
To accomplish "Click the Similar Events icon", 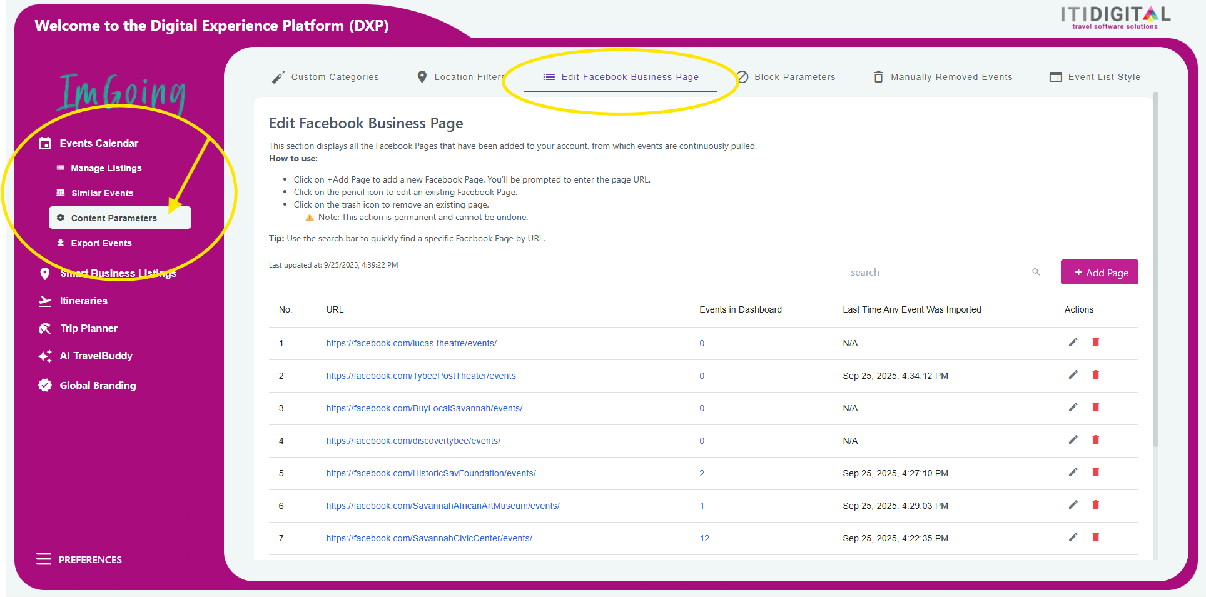I will [x=61, y=193].
